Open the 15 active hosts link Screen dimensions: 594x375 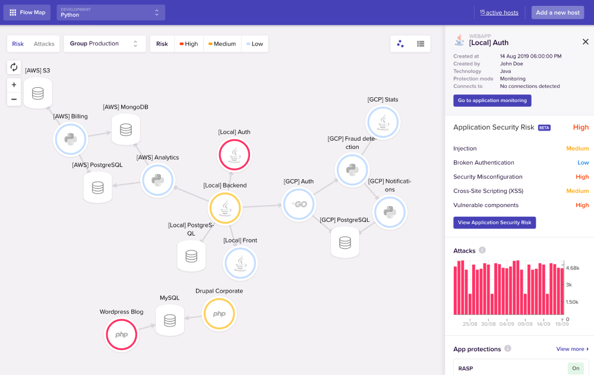499,12
